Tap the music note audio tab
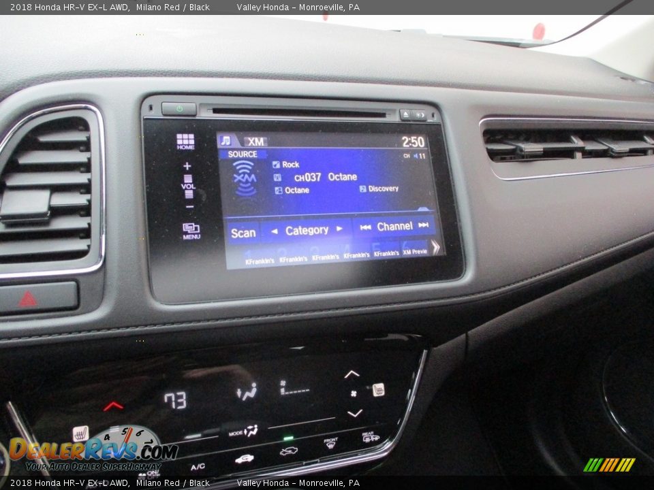 pos(225,140)
